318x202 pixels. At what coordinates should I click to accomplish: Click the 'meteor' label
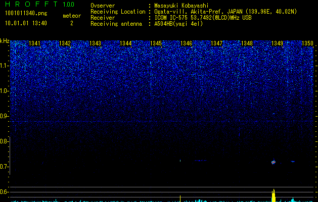point(72,16)
